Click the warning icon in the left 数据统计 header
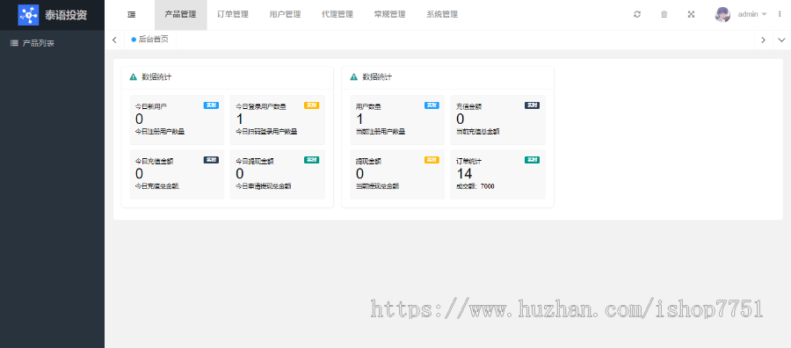The height and width of the screenshot is (348, 791). point(134,77)
